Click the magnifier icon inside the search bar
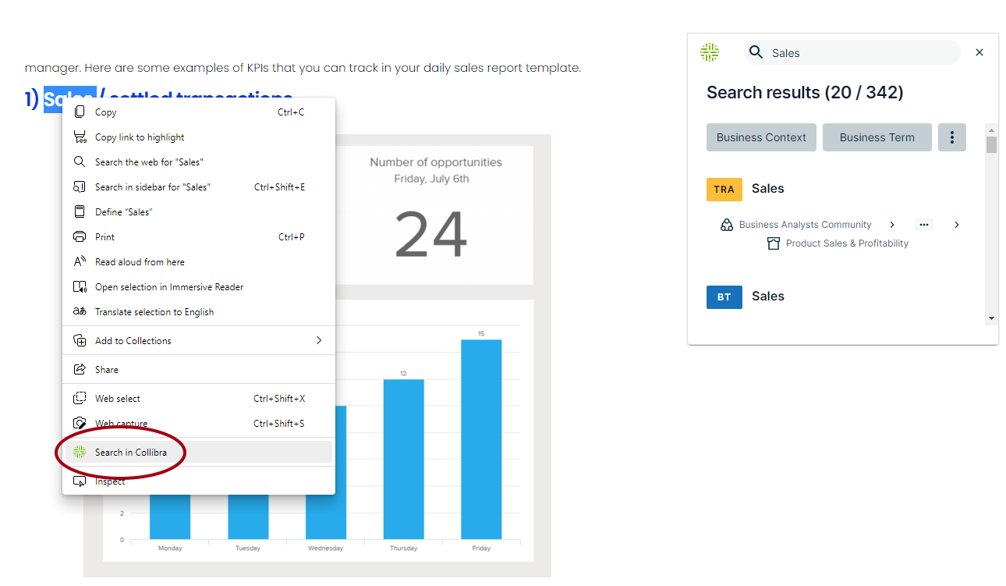The image size is (1006, 586). tap(756, 52)
